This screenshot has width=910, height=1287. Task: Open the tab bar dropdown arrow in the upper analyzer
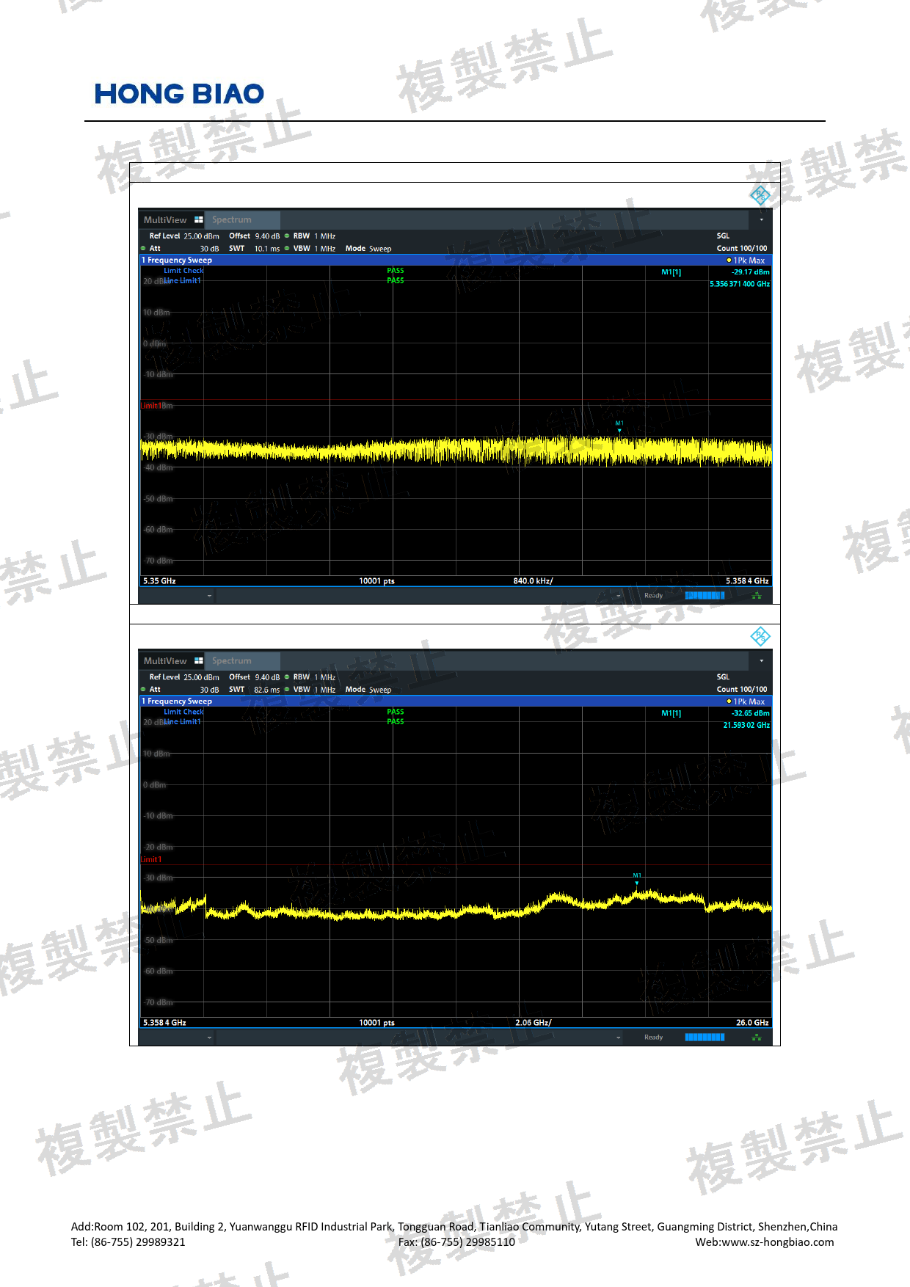761,219
